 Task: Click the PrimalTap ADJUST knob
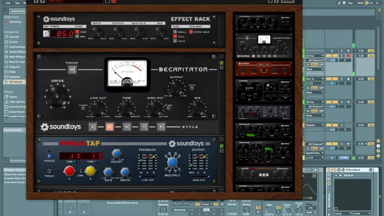point(116,154)
